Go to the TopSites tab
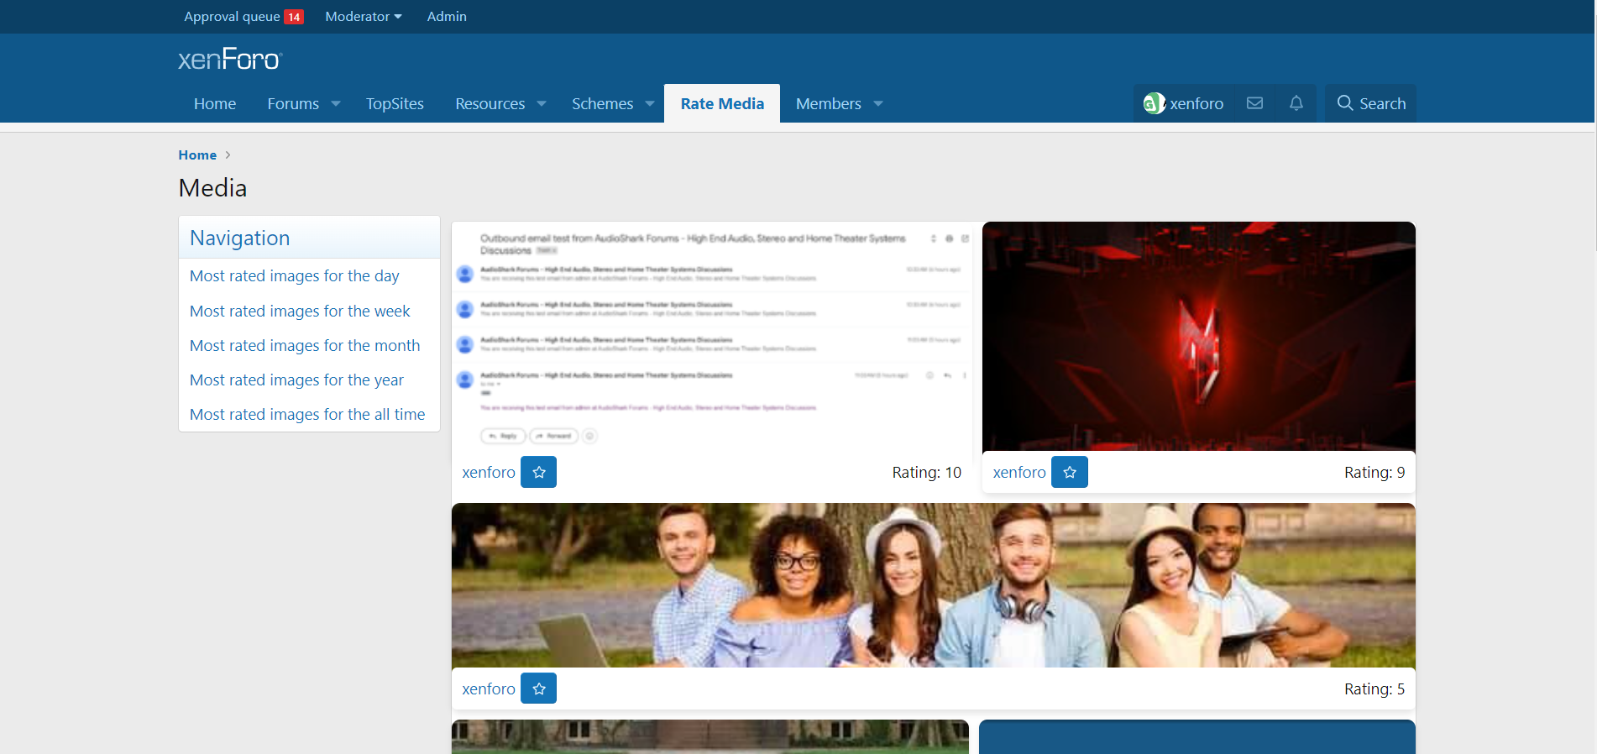Image resolution: width=1597 pixels, height=754 pixels. coord(395,104)
